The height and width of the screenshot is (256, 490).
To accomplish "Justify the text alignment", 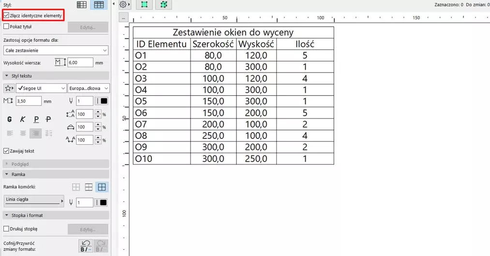I will (49, 133).
